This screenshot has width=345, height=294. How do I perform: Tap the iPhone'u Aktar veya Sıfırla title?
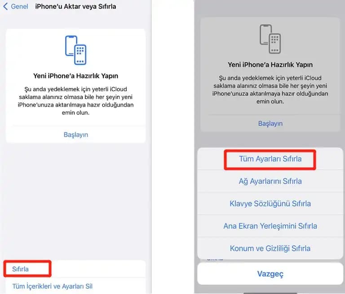click(x=75, y=6)
